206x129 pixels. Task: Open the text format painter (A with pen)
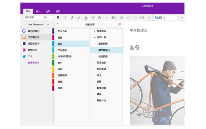pyautogui.click(x=100, y=17)
